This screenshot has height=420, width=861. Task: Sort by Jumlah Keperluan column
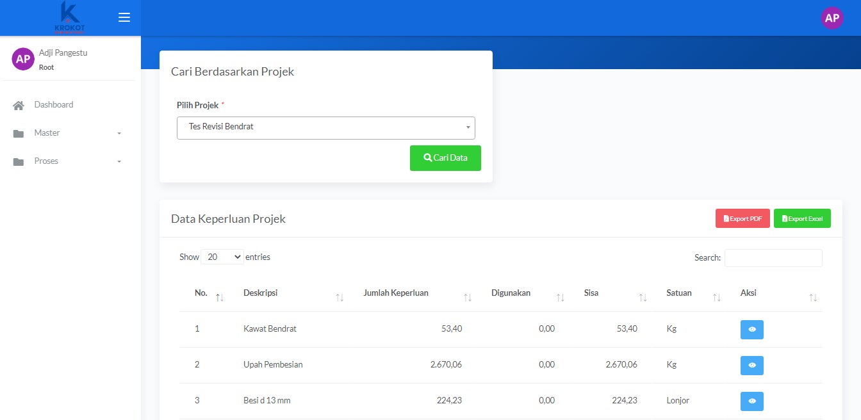tap(468, 297)
